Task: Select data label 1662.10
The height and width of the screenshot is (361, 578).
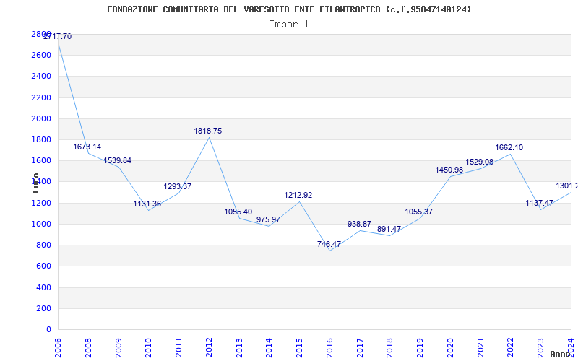Action: pos(509,147)
